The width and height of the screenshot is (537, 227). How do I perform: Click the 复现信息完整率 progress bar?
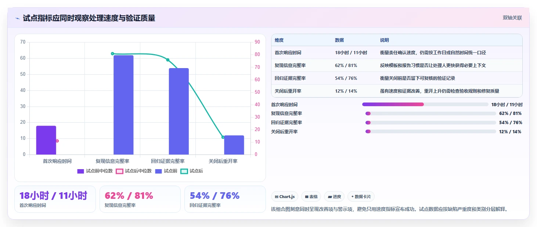coord(430,113)
